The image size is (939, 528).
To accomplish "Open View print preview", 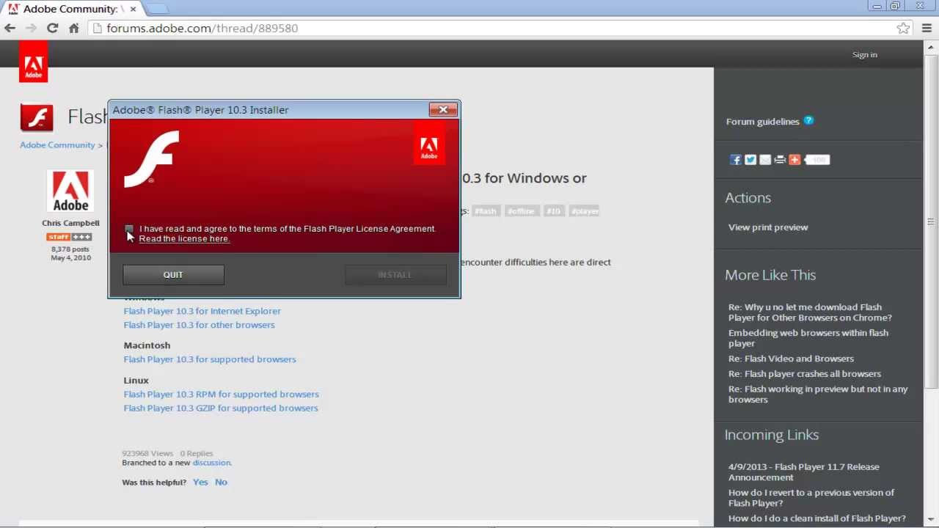I will (x=768, y=227).
